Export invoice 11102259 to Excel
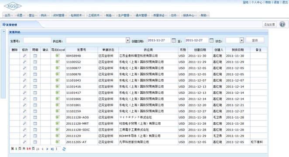289x157 pixels. pyautogui.click(x=58, y=111)
